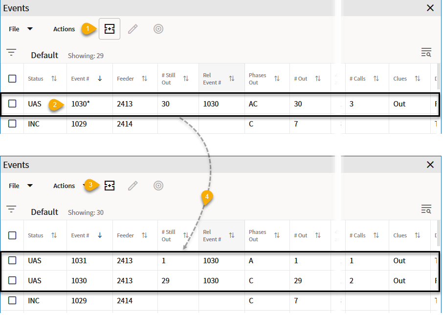Click the group events icon in the bottom Events toolbar
The height and width of the screenshot is (315, 443).
(110, 186)
